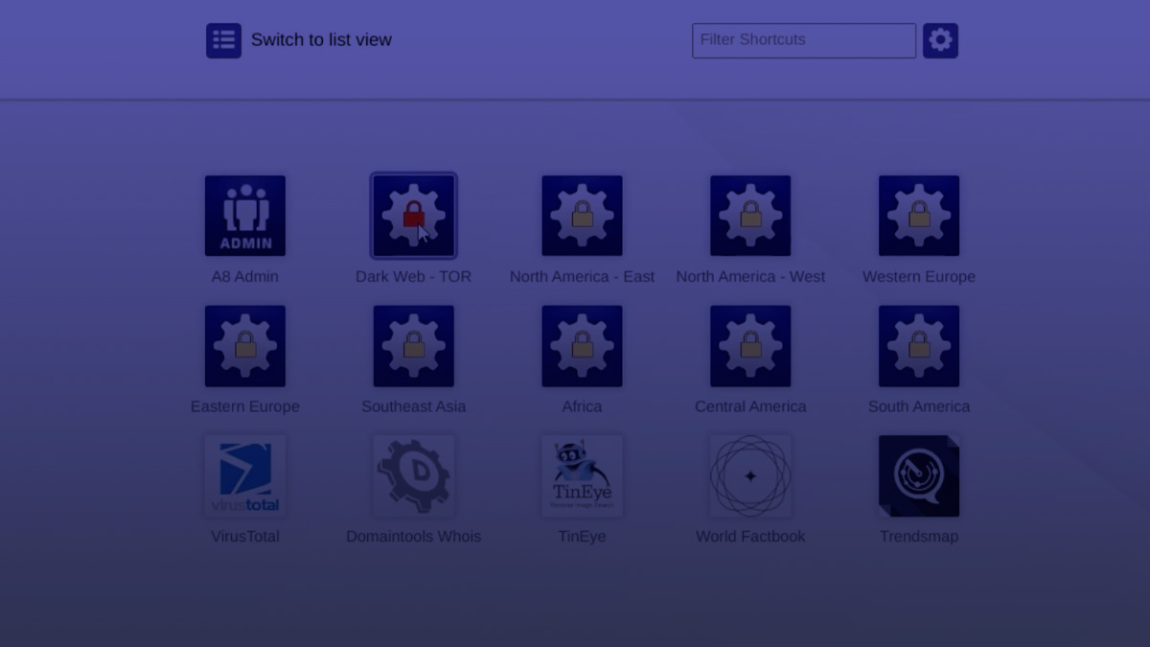Click the Eastern Europe label text
The height and width of the screenshot is (647, 1150).
point(245,406)
